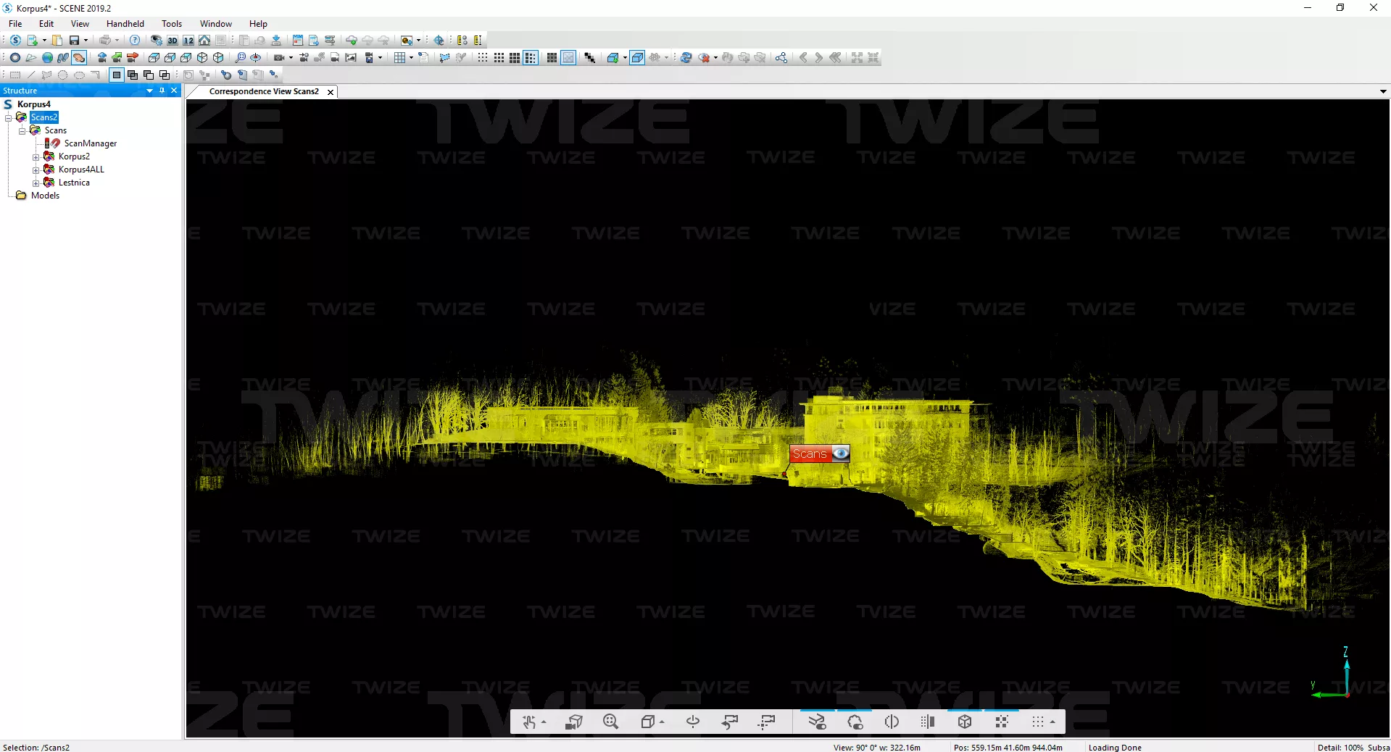
Task: Select the globe navigation icon
Action: 47,58
